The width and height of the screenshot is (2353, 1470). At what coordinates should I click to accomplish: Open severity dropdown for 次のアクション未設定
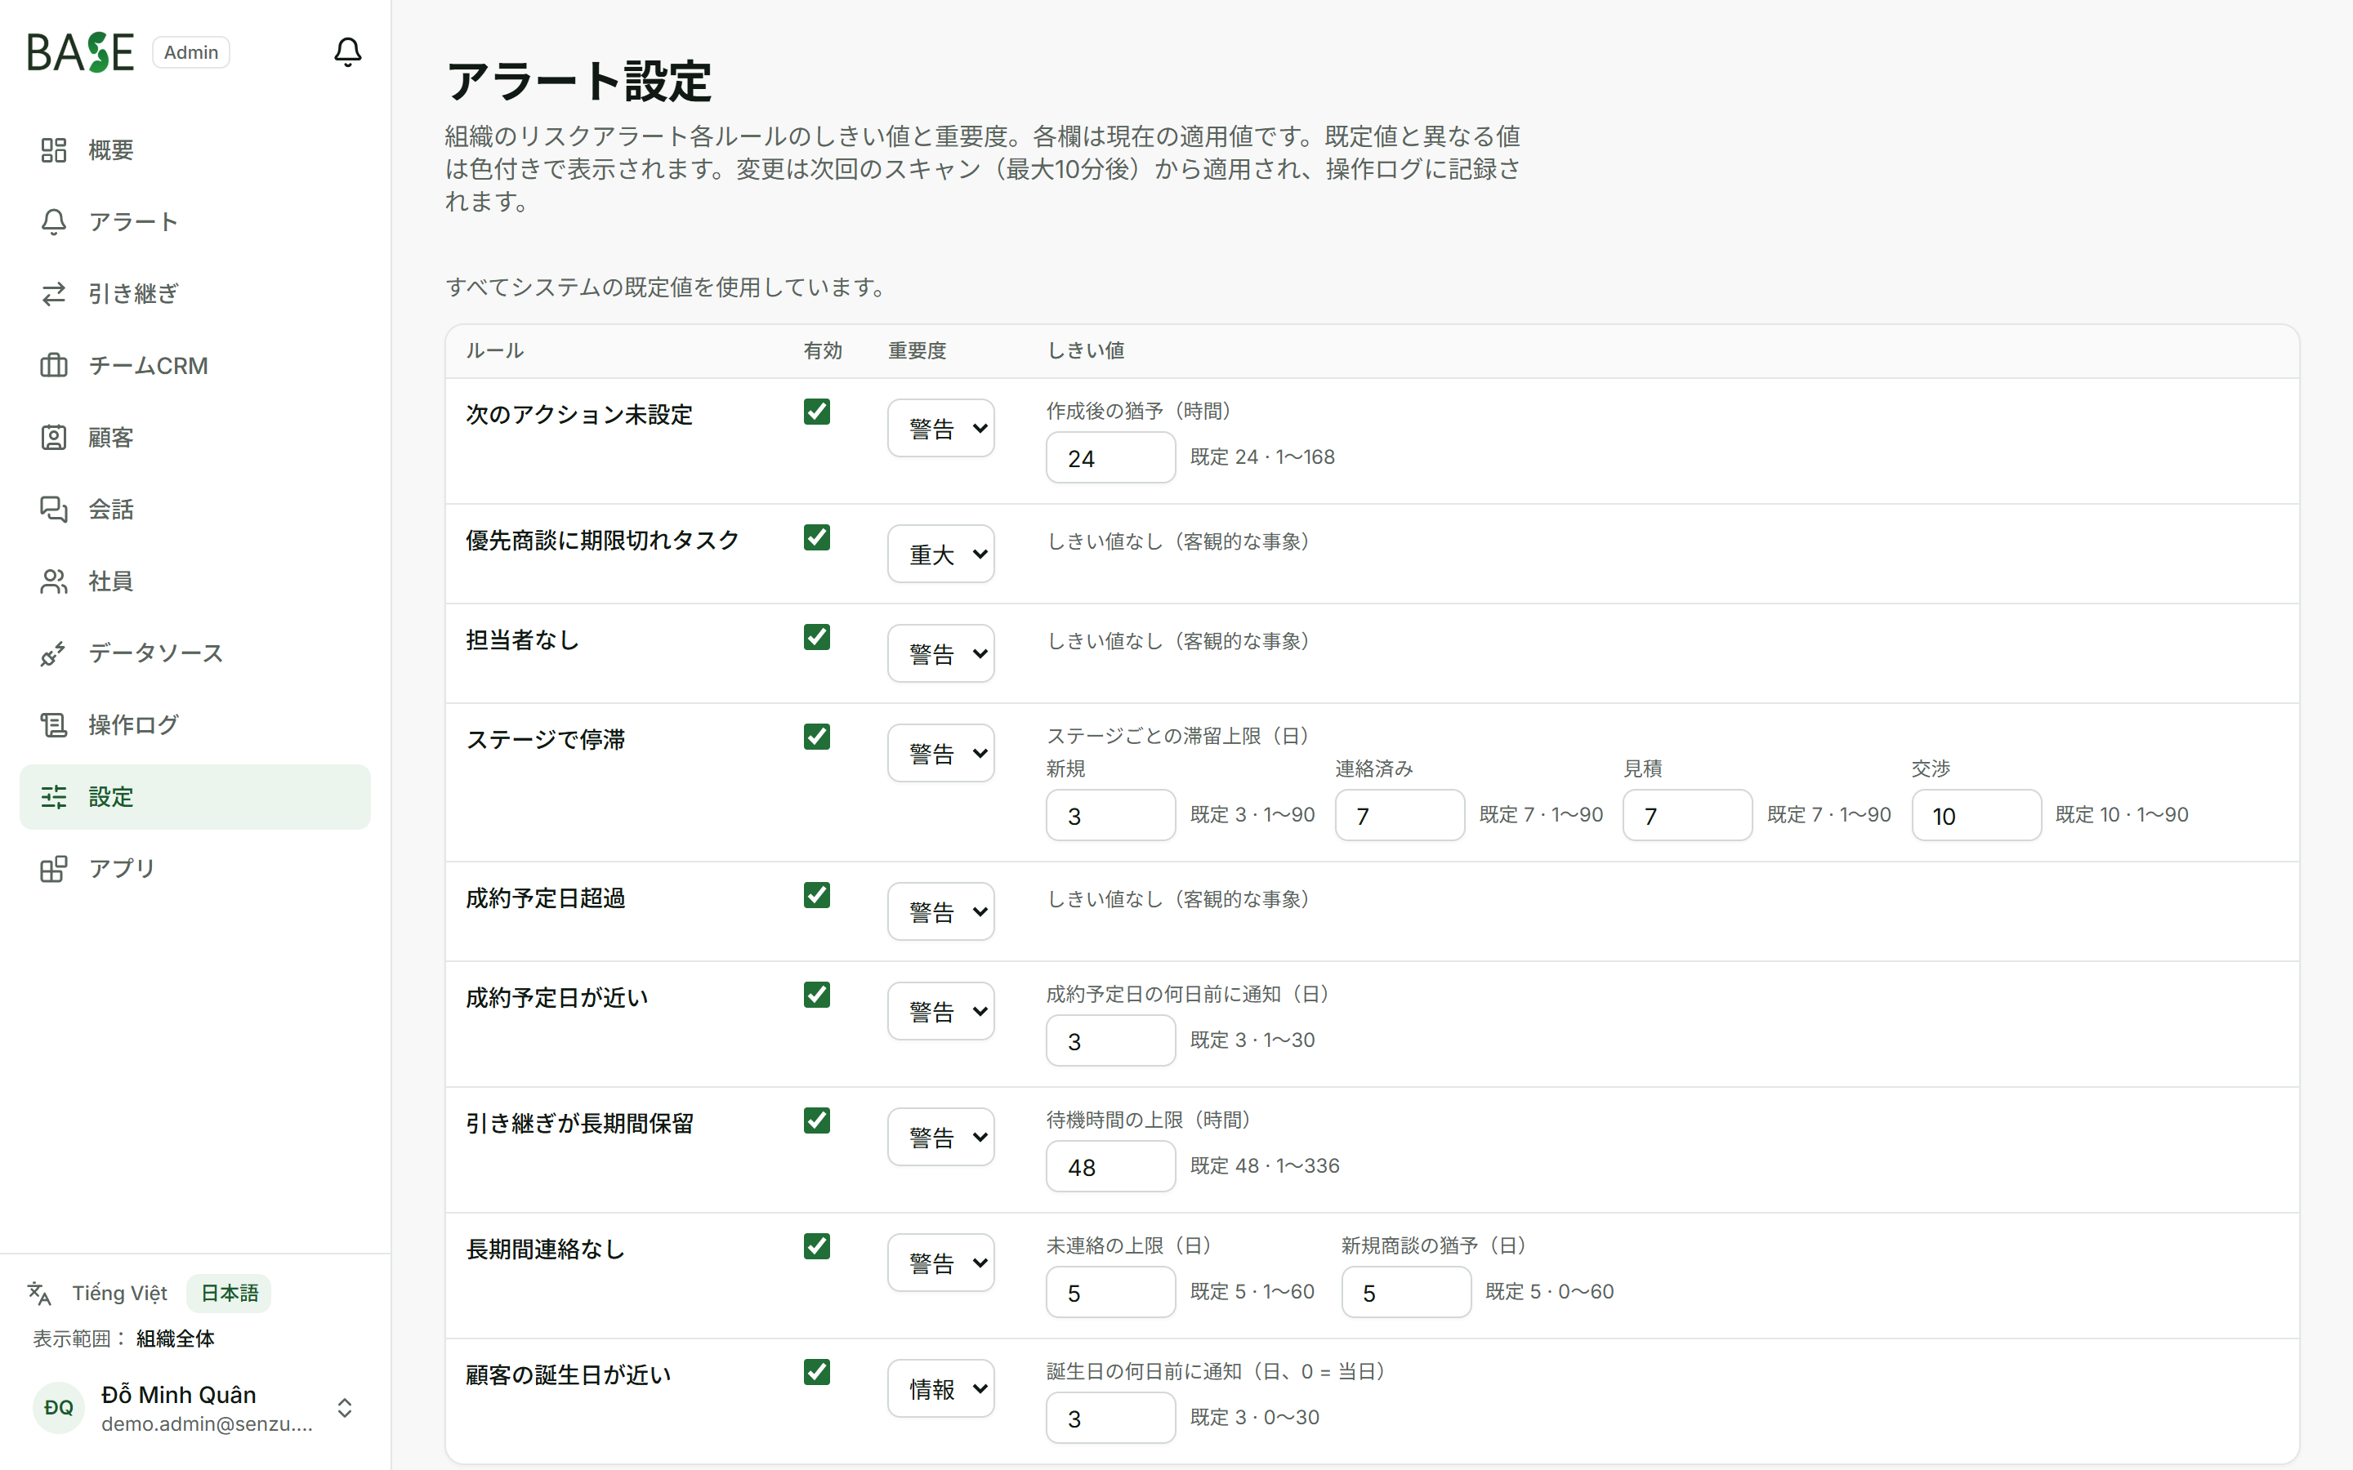940,428
